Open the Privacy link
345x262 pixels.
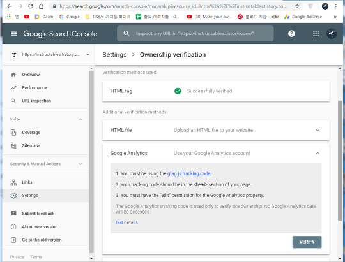[x=17, y=257]
